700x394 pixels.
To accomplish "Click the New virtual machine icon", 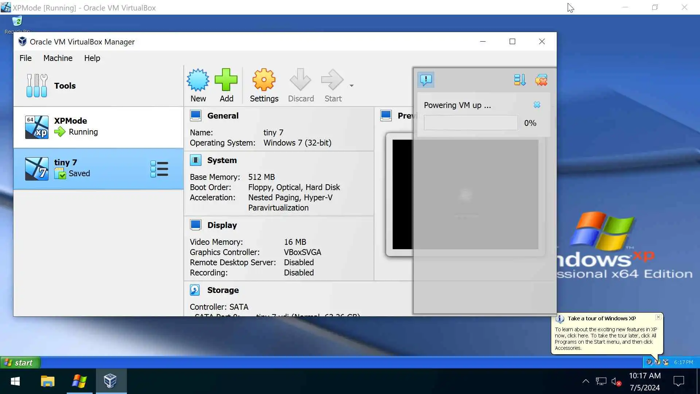I will (198, 80).
